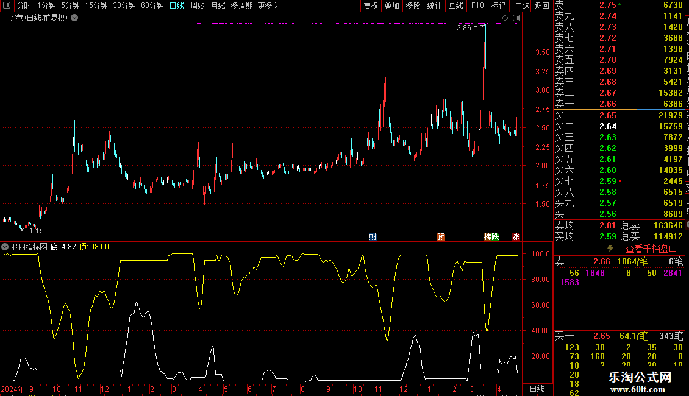Select 60分钟 period
The height and width of the screenshot is (396, 689).
pyautogui.click(x=152, y=5)
